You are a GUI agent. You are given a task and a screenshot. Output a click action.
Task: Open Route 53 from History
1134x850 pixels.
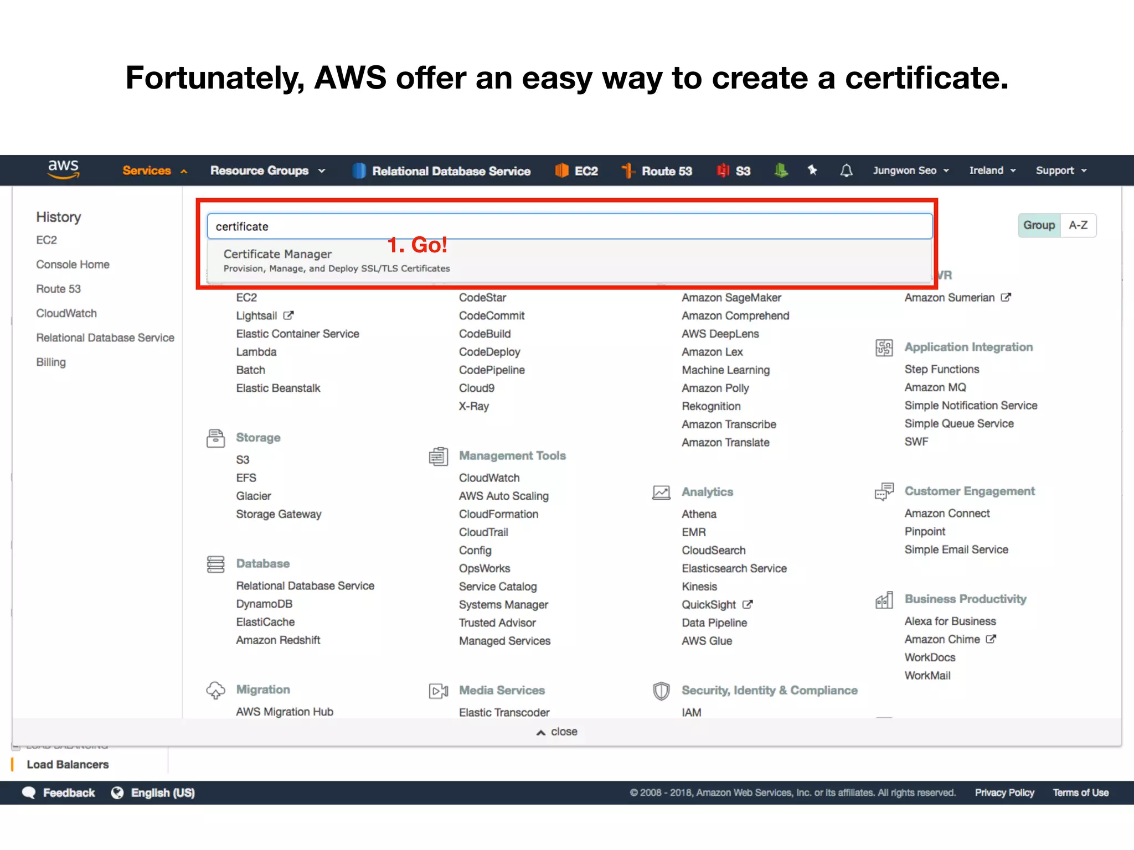click(x=58, y=289)
